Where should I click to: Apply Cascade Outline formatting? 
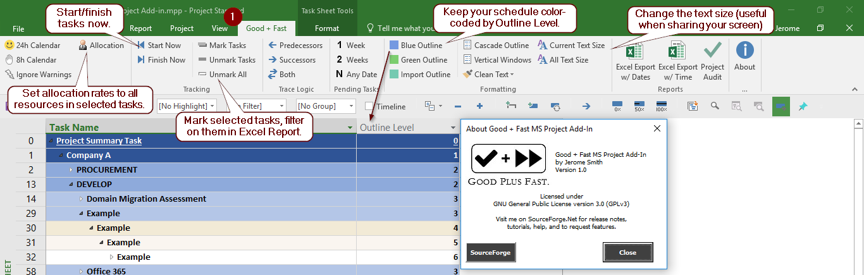(x=495, y=46)
